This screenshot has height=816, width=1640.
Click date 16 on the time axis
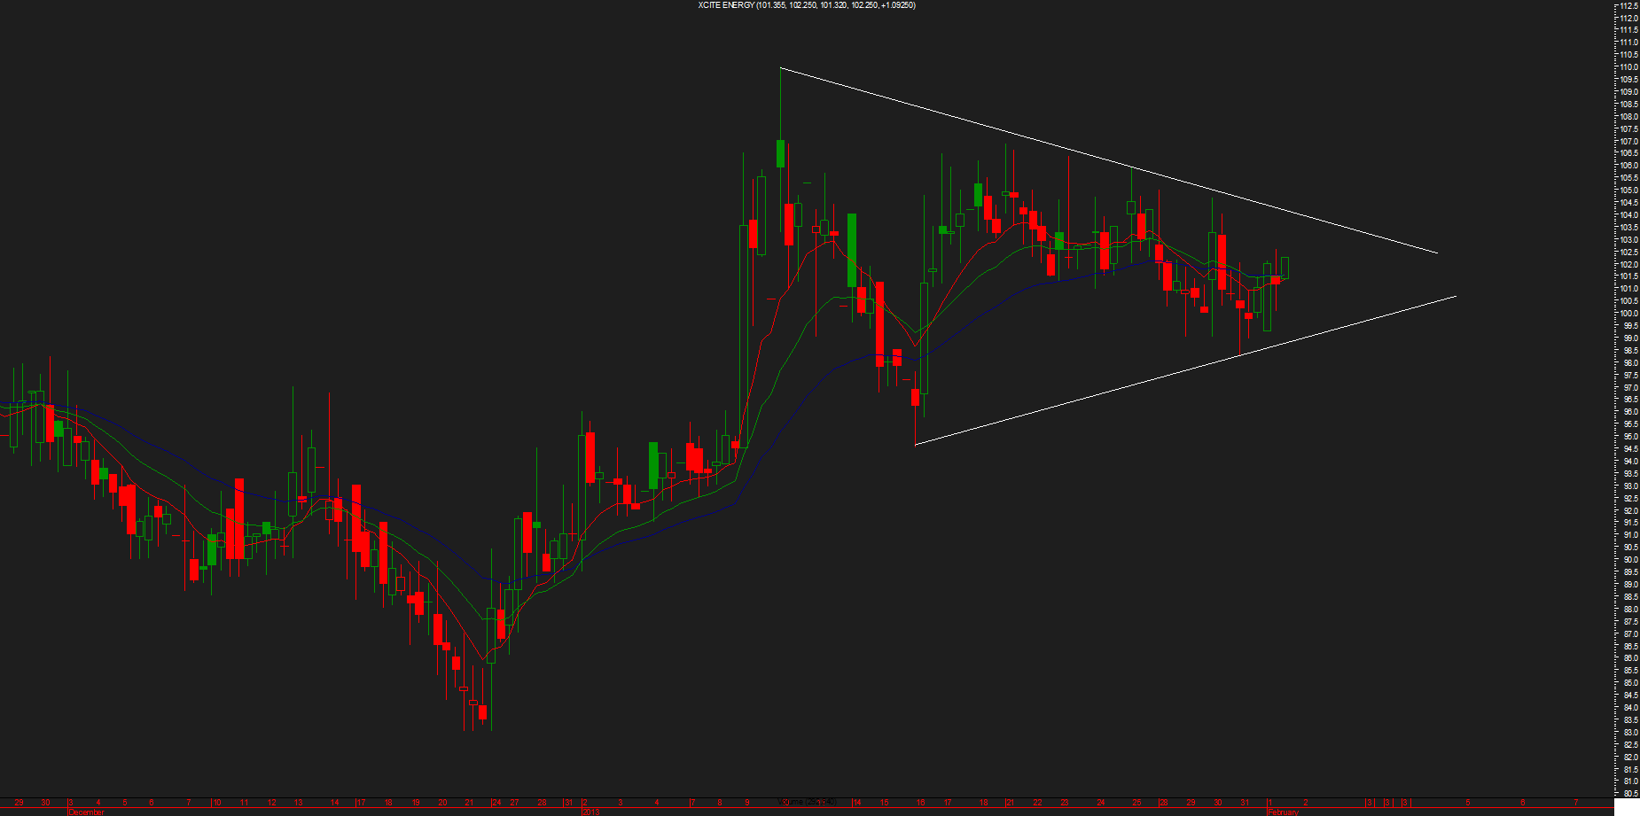[x=920, y=803]
